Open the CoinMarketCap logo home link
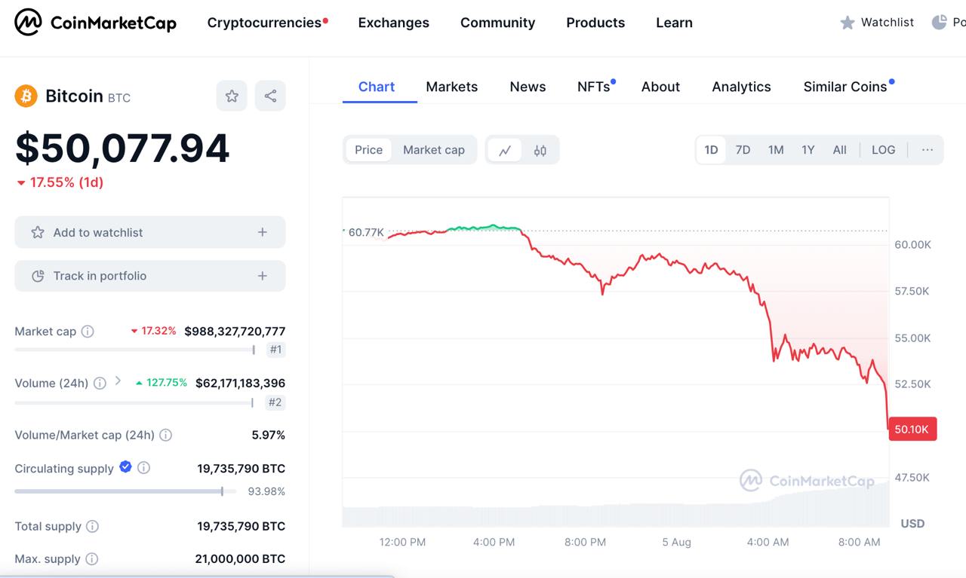966x578 pixels. pos(96,23)
